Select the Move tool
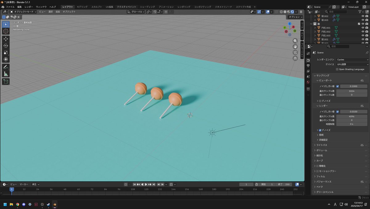 click(x=6, y=39)
